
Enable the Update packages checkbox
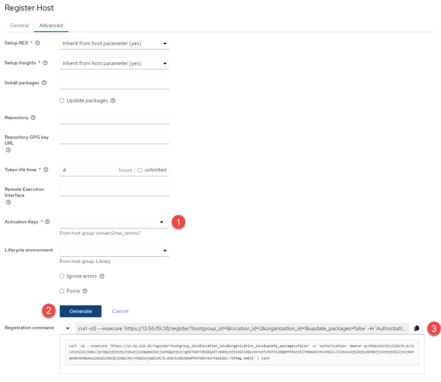tap(62, 100)
